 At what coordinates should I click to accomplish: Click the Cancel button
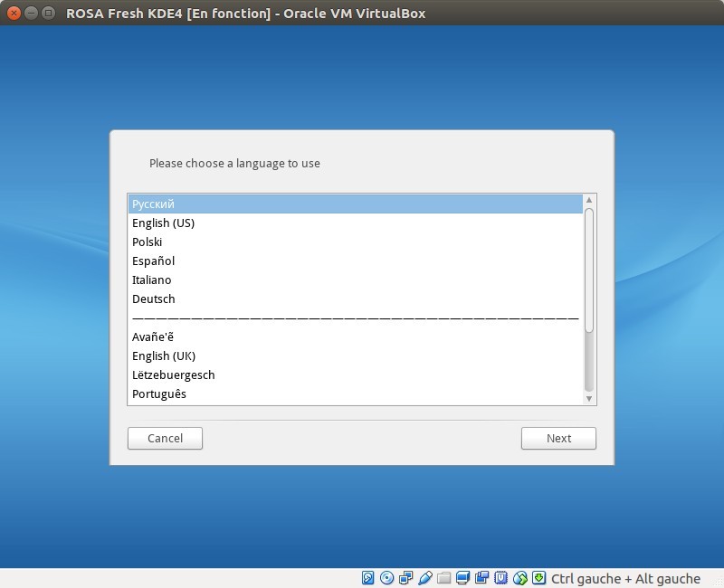pyautogui.click(x=165, y=438)
